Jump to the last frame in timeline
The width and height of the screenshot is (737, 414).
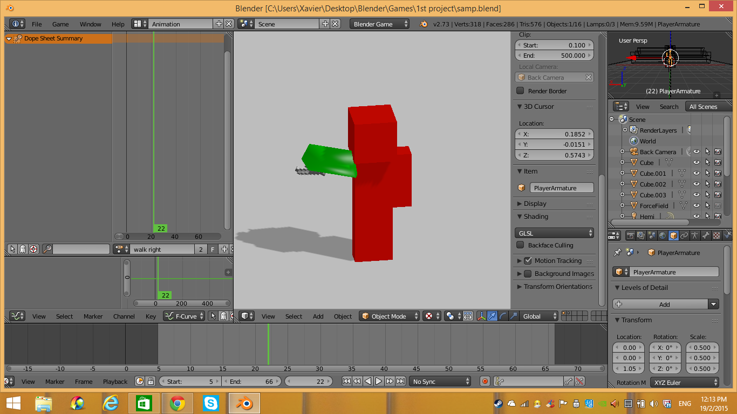400,381
